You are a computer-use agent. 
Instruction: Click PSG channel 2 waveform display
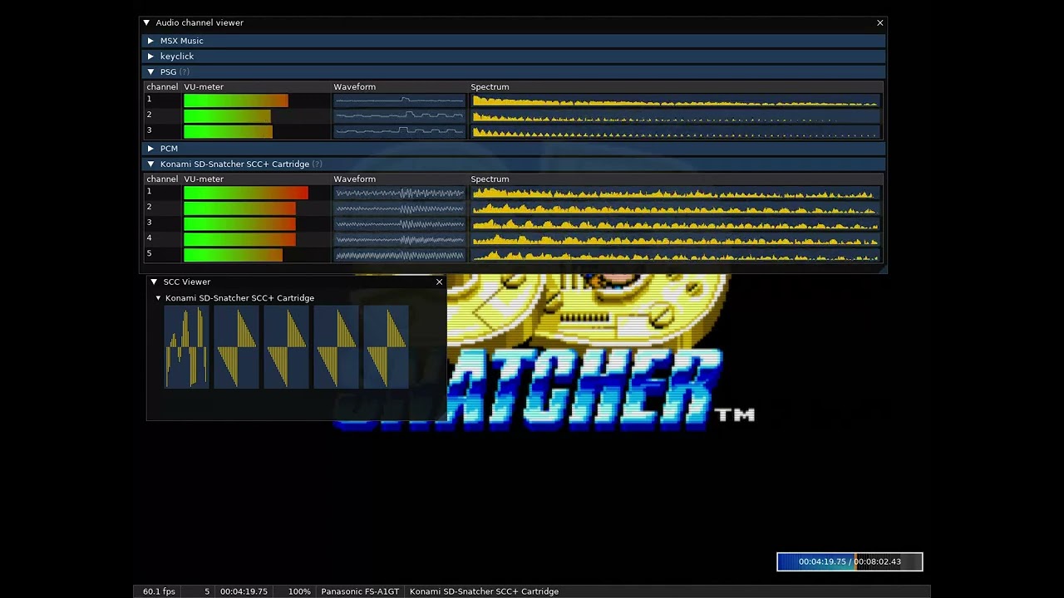[x=400, y=116]
